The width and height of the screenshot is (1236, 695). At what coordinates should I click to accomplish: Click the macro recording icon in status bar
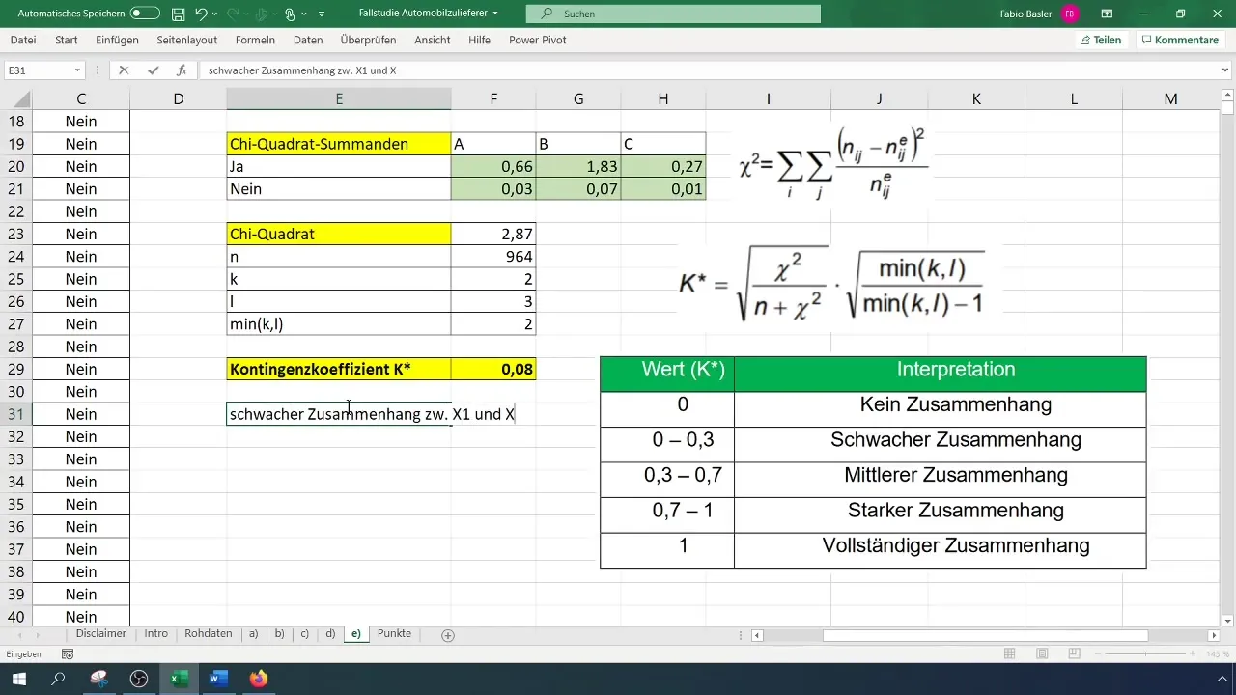68,653
